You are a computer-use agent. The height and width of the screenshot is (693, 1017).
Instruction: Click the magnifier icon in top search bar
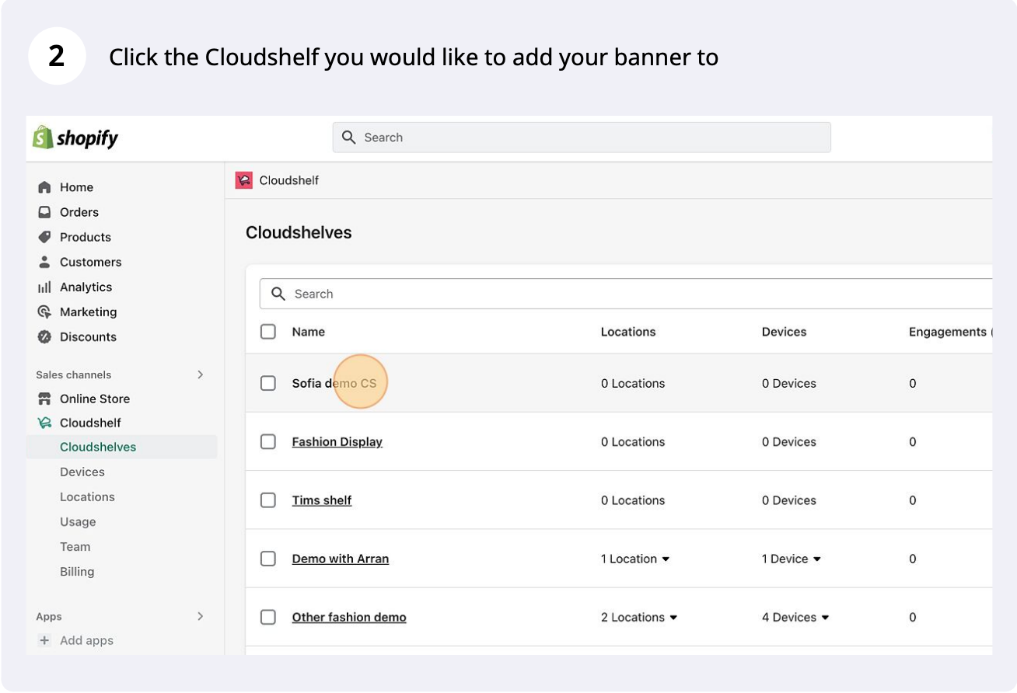pos(349,138)
